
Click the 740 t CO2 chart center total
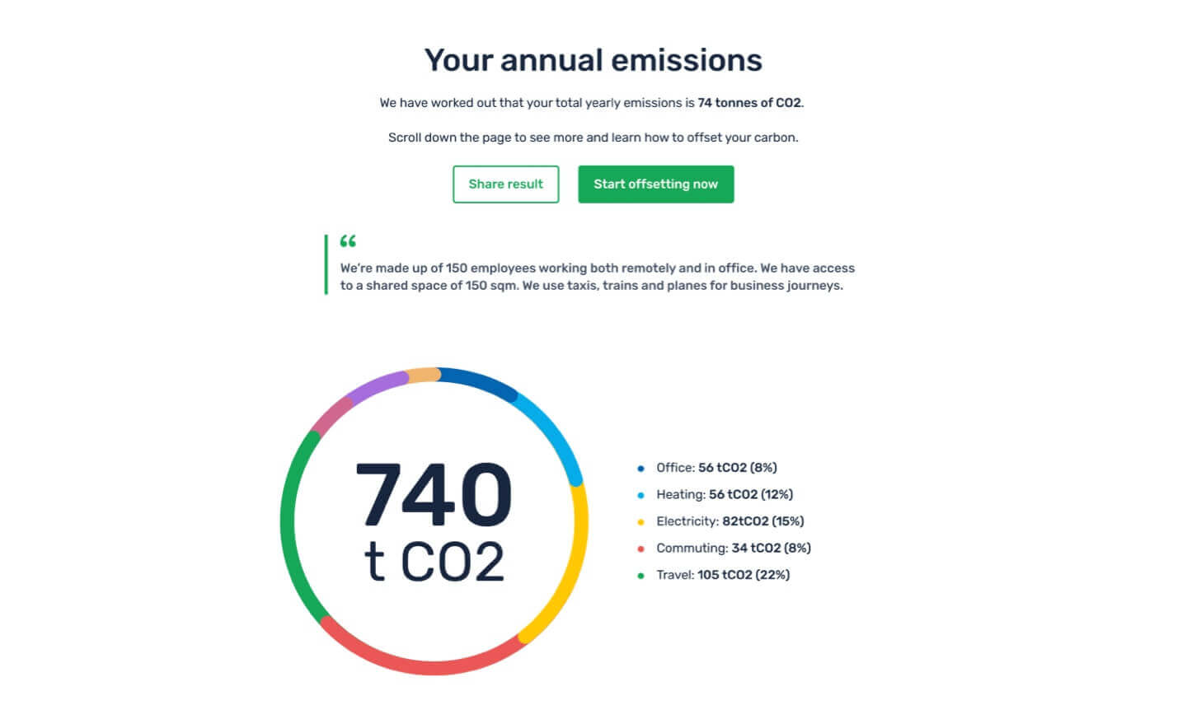pyautogui.click(x=434, y=521)
